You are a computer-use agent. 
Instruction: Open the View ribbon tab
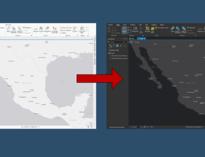(x=140, y=25)
